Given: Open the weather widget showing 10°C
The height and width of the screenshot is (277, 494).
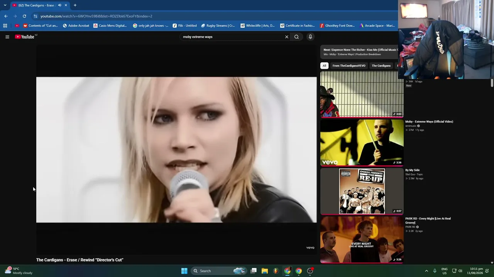Looking at the screenshot, I should [19, 271].
